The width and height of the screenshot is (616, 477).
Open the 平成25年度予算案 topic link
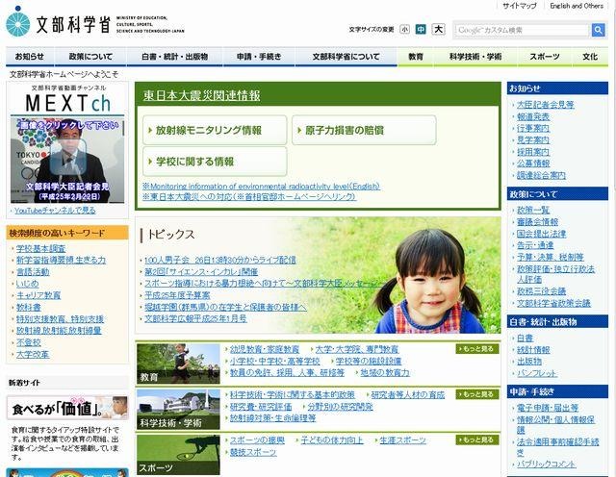[177, 295]
